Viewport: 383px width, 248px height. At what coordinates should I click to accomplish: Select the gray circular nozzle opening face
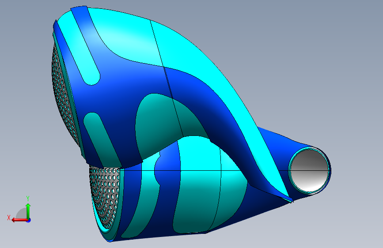(310, 171)
